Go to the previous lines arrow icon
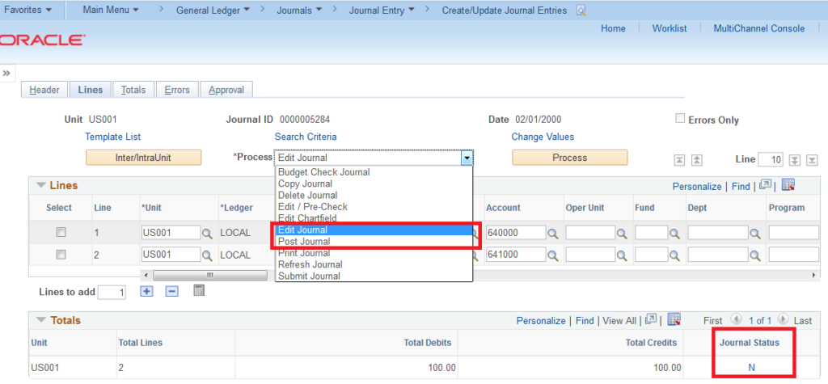The image size is (828, 384). 697,160
